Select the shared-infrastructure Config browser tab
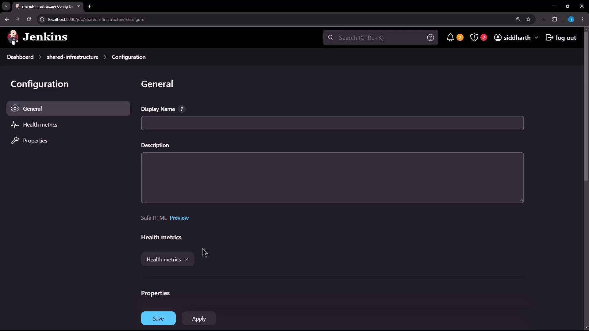589x331 pixels. tap(48, 6)
